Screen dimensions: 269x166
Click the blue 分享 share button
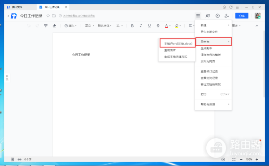tap(242, 16)
